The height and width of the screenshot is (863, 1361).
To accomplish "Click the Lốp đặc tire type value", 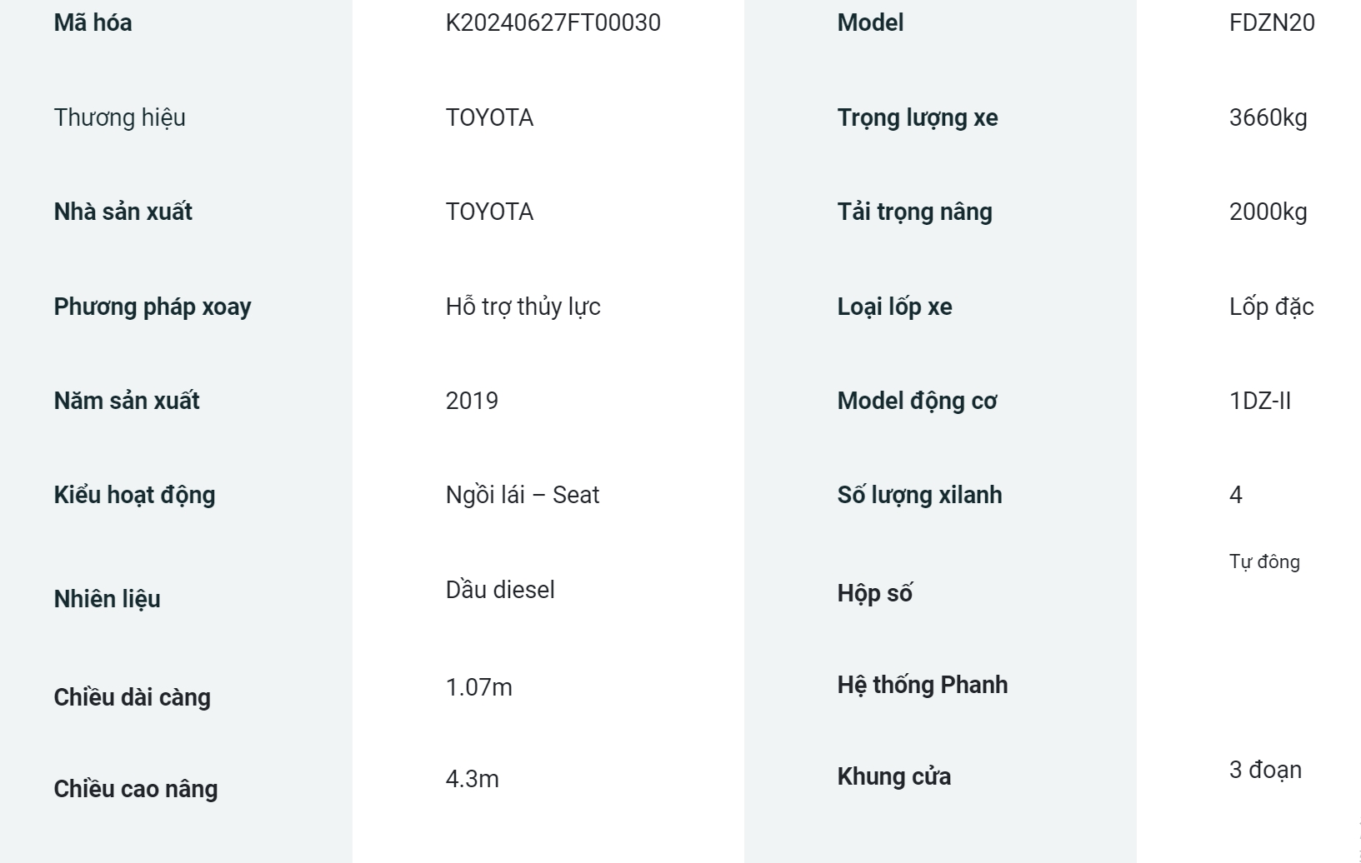I will (1272, 307).
